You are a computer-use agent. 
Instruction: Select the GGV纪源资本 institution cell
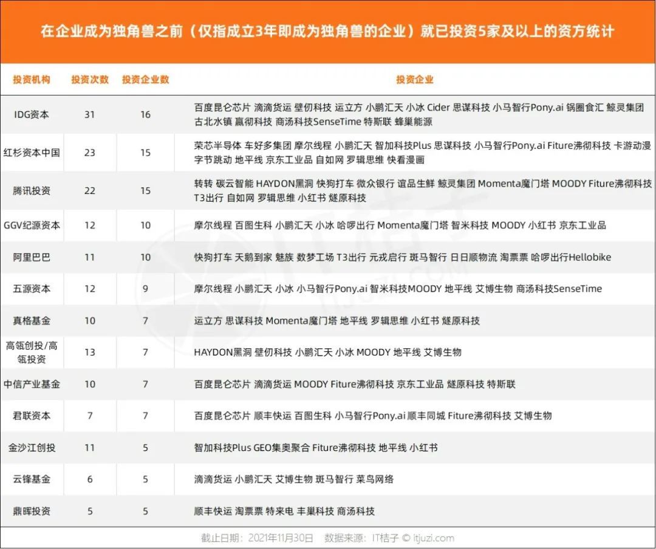click(32, 226)
